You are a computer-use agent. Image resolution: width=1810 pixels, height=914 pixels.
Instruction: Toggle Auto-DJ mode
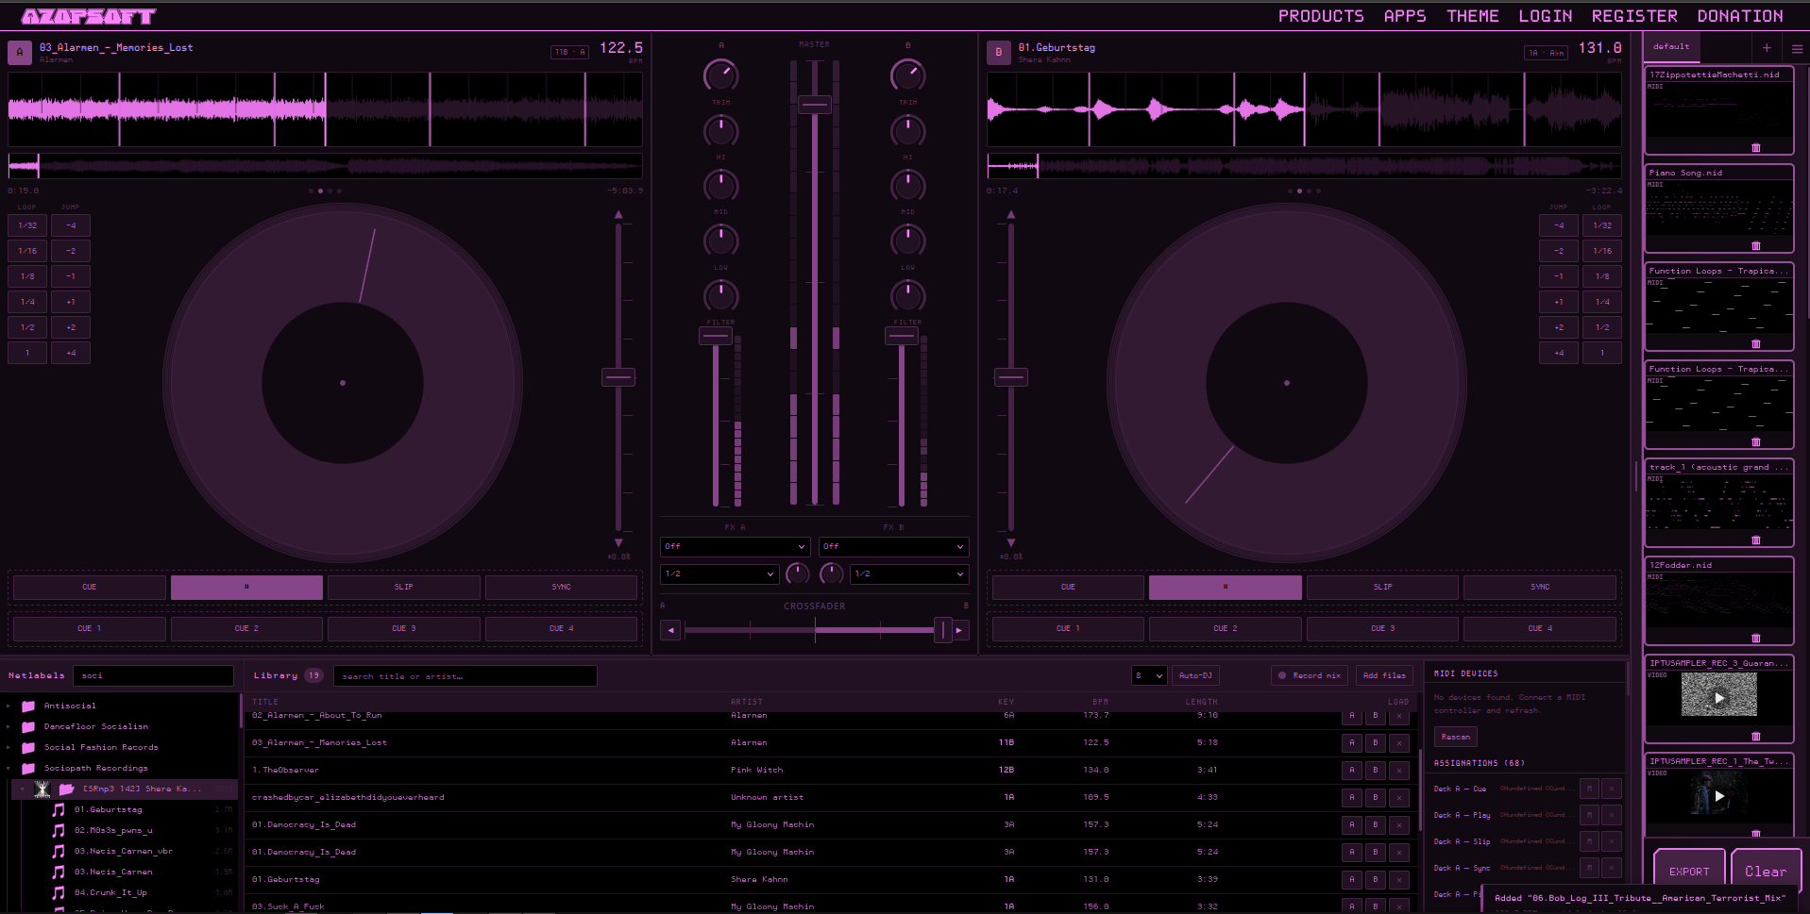coord(1195,675)
